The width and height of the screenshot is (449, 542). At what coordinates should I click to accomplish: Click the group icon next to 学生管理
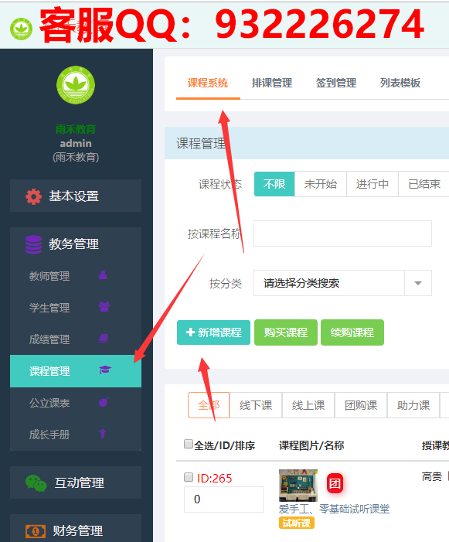pyautogui.click(x=104, y=307)
